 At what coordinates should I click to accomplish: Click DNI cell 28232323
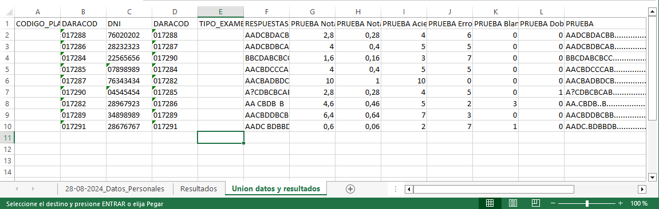(x=129, y=47)
